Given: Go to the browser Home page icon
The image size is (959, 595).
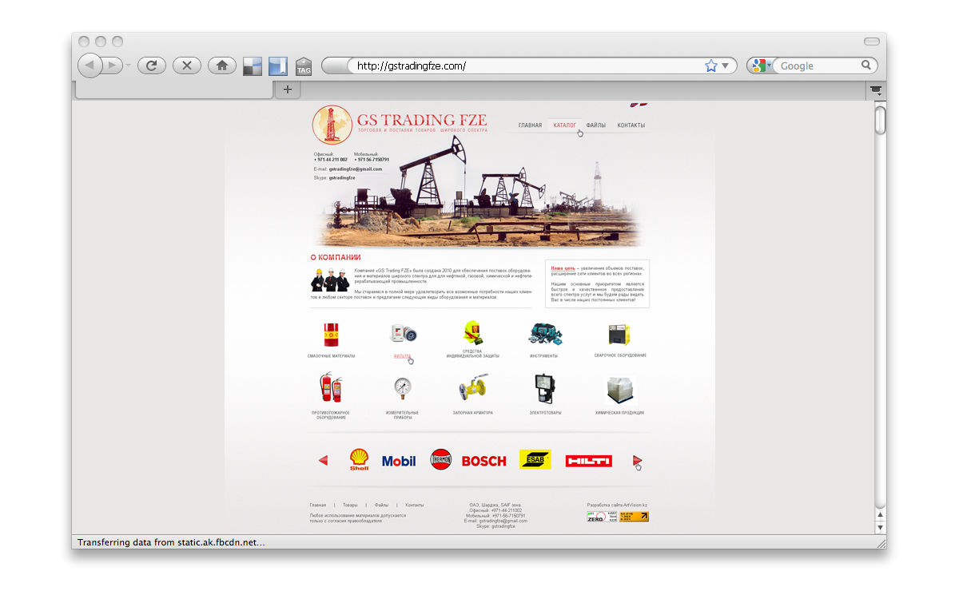Looking at the screenshot, I should pos(221,65).
